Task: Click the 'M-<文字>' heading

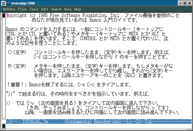Action: (17, 66)
